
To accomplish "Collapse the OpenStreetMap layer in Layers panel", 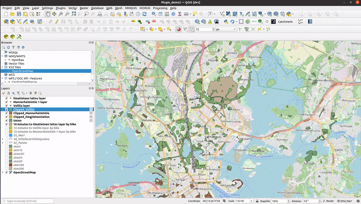I will click(x=2, y=172).
